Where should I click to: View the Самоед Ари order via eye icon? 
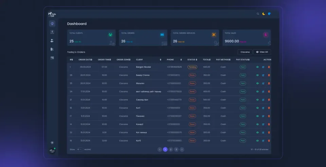257,100
